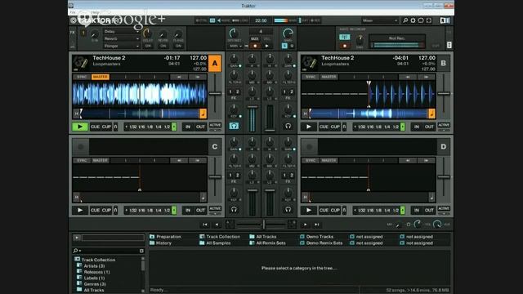This screenshot has height=294, width=523.
Task: Open the History favorite
Action: [x=160, y=243]
